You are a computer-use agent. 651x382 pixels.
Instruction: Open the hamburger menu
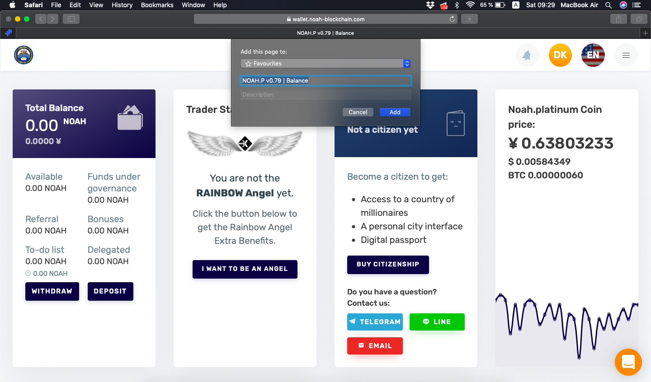coord(626,55)
